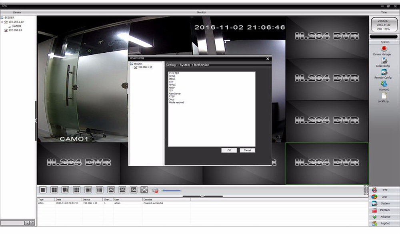Open the Color panel
This screenshot has height=234, width=400.
tap(384, 196)
